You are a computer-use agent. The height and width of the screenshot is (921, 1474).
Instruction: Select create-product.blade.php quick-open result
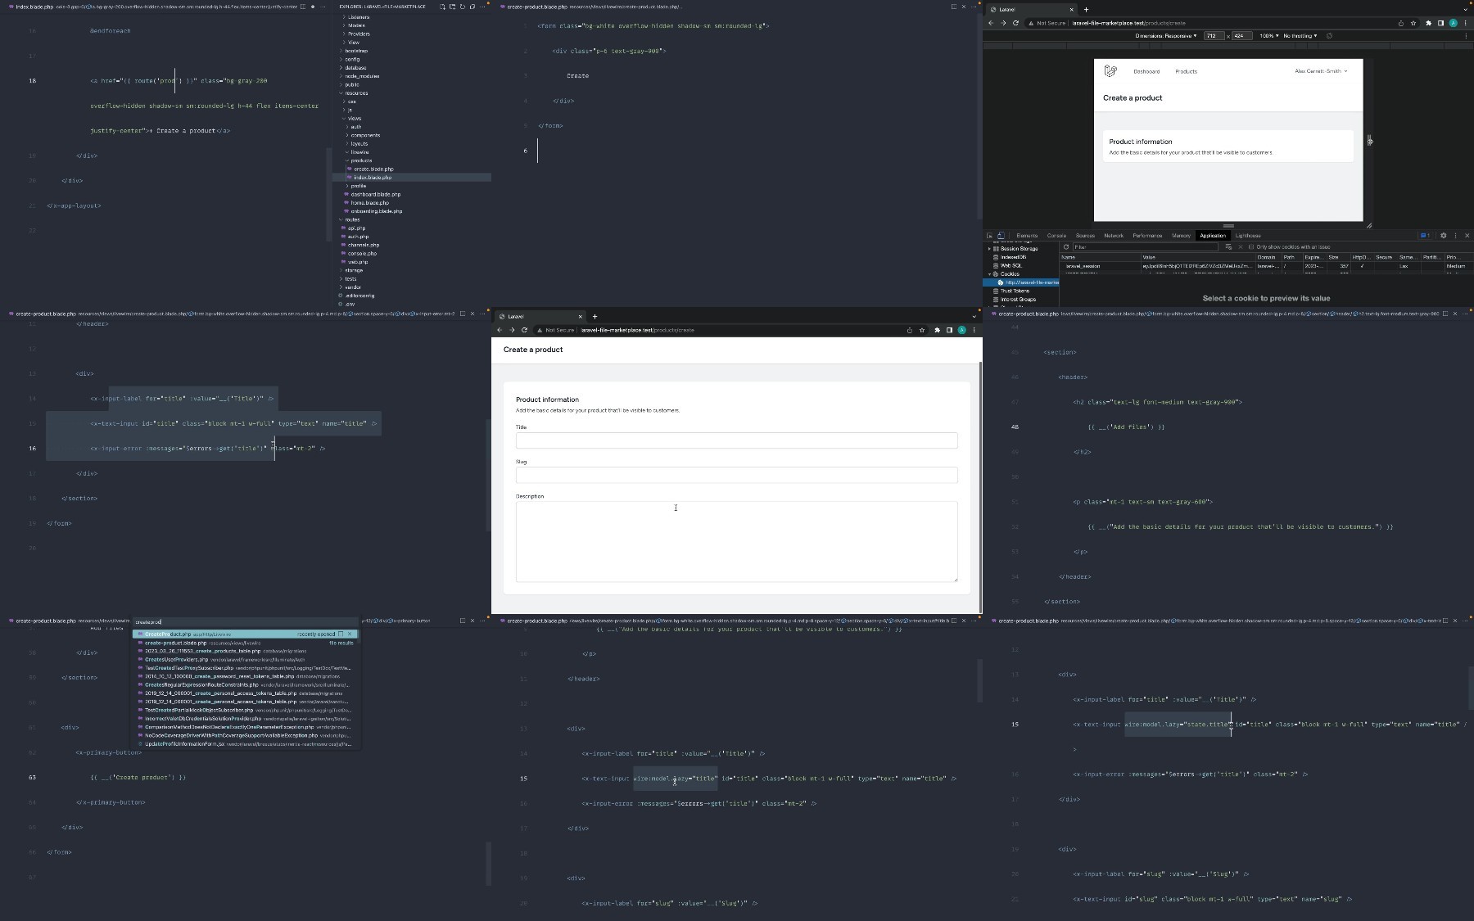tap(246, 643)
